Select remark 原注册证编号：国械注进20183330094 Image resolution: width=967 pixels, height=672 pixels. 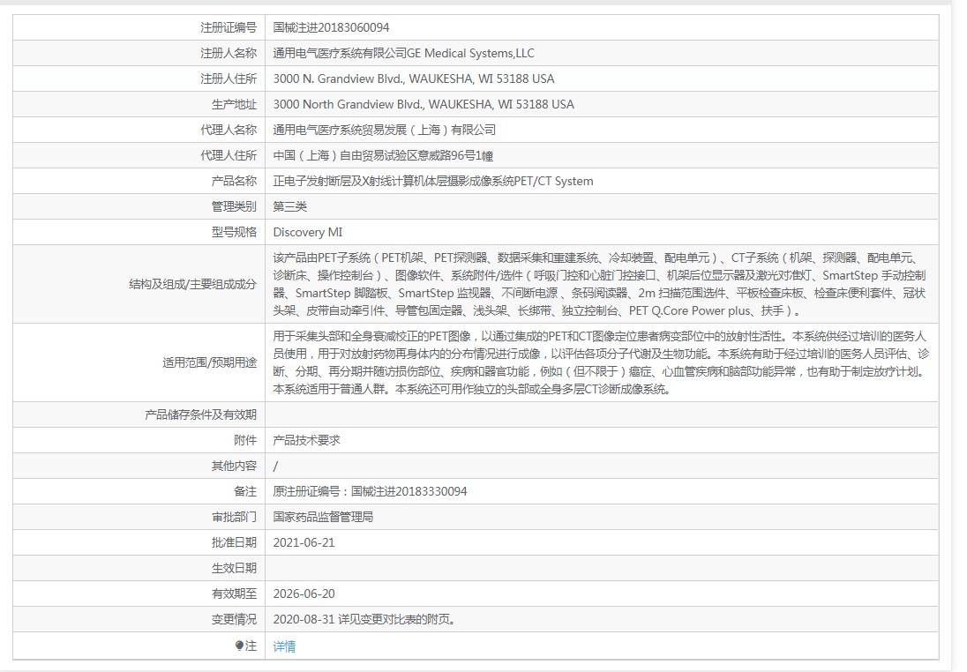(x=370, y=491)
